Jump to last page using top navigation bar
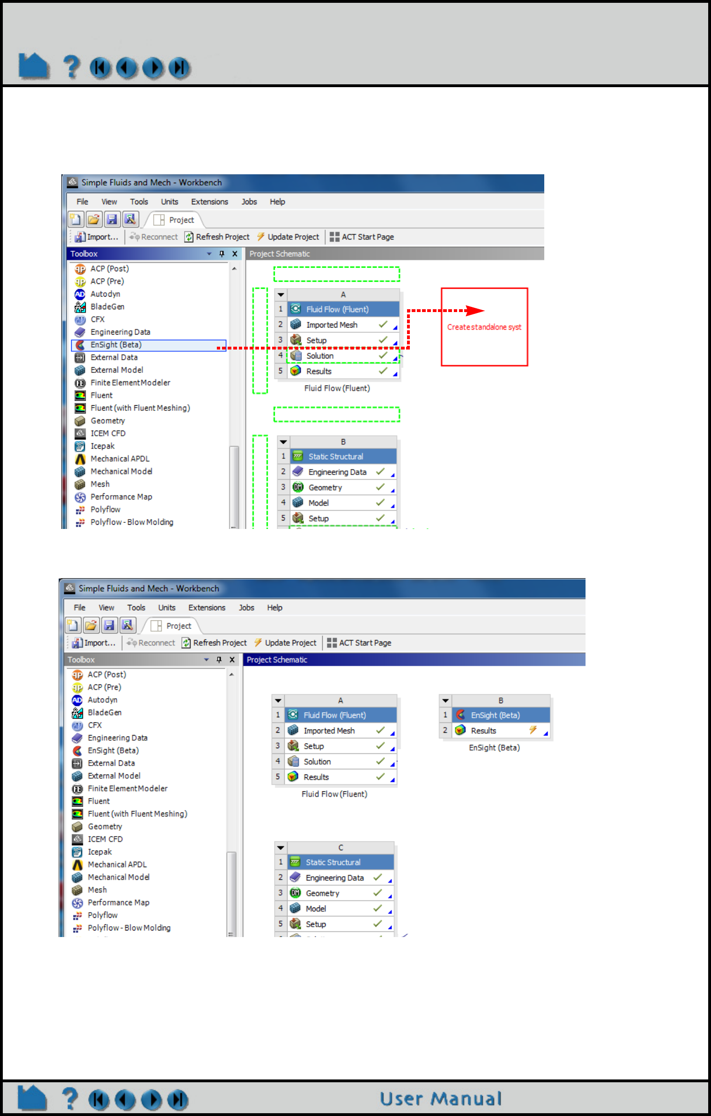Screen dimensions: 711x1116 (179, 68)
